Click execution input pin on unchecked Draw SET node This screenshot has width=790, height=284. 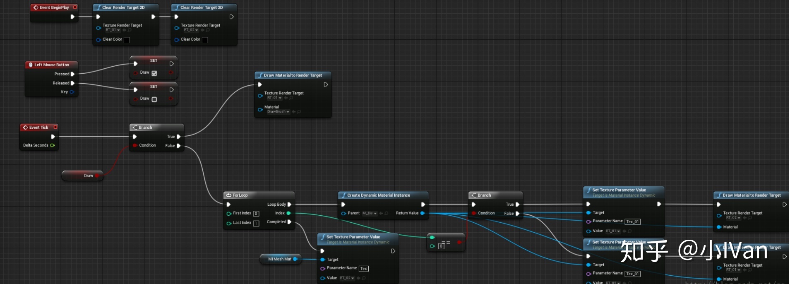point(135,90)
